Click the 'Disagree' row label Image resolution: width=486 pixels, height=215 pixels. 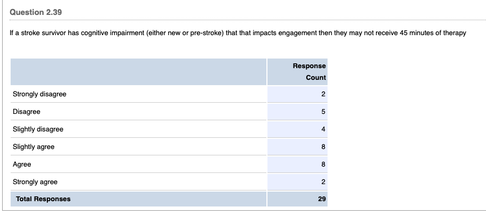(x=27, y=112)
